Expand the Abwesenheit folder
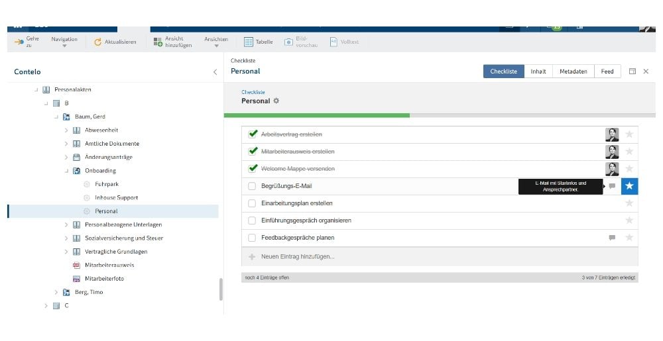 (66, 130)
